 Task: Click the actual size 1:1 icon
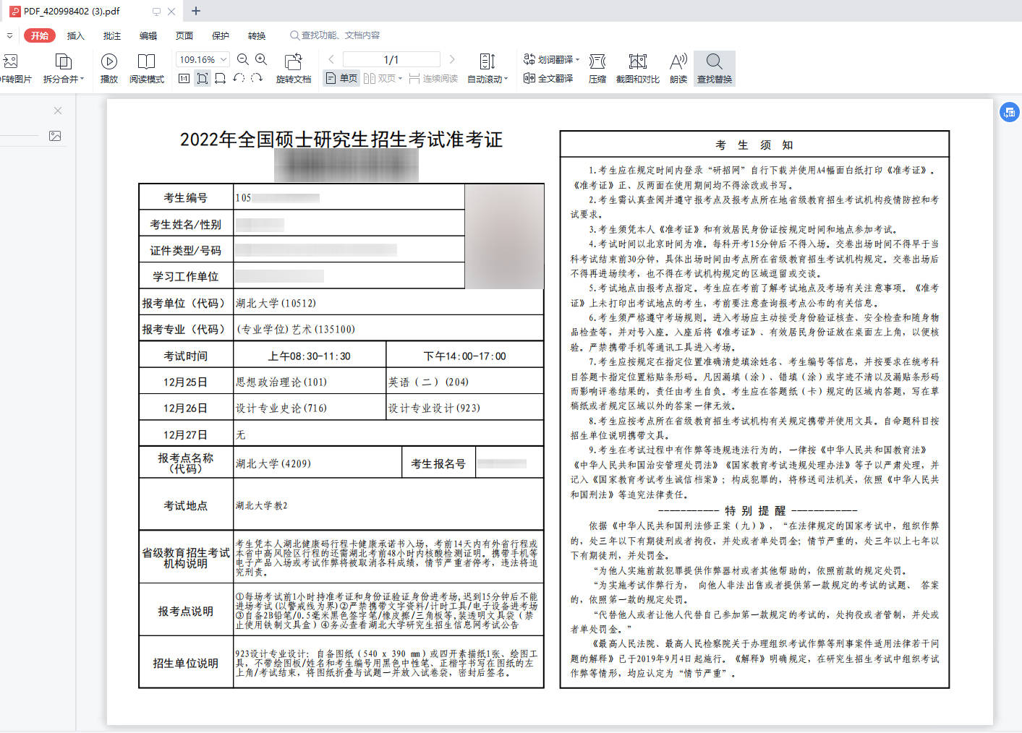pos(184,78)
